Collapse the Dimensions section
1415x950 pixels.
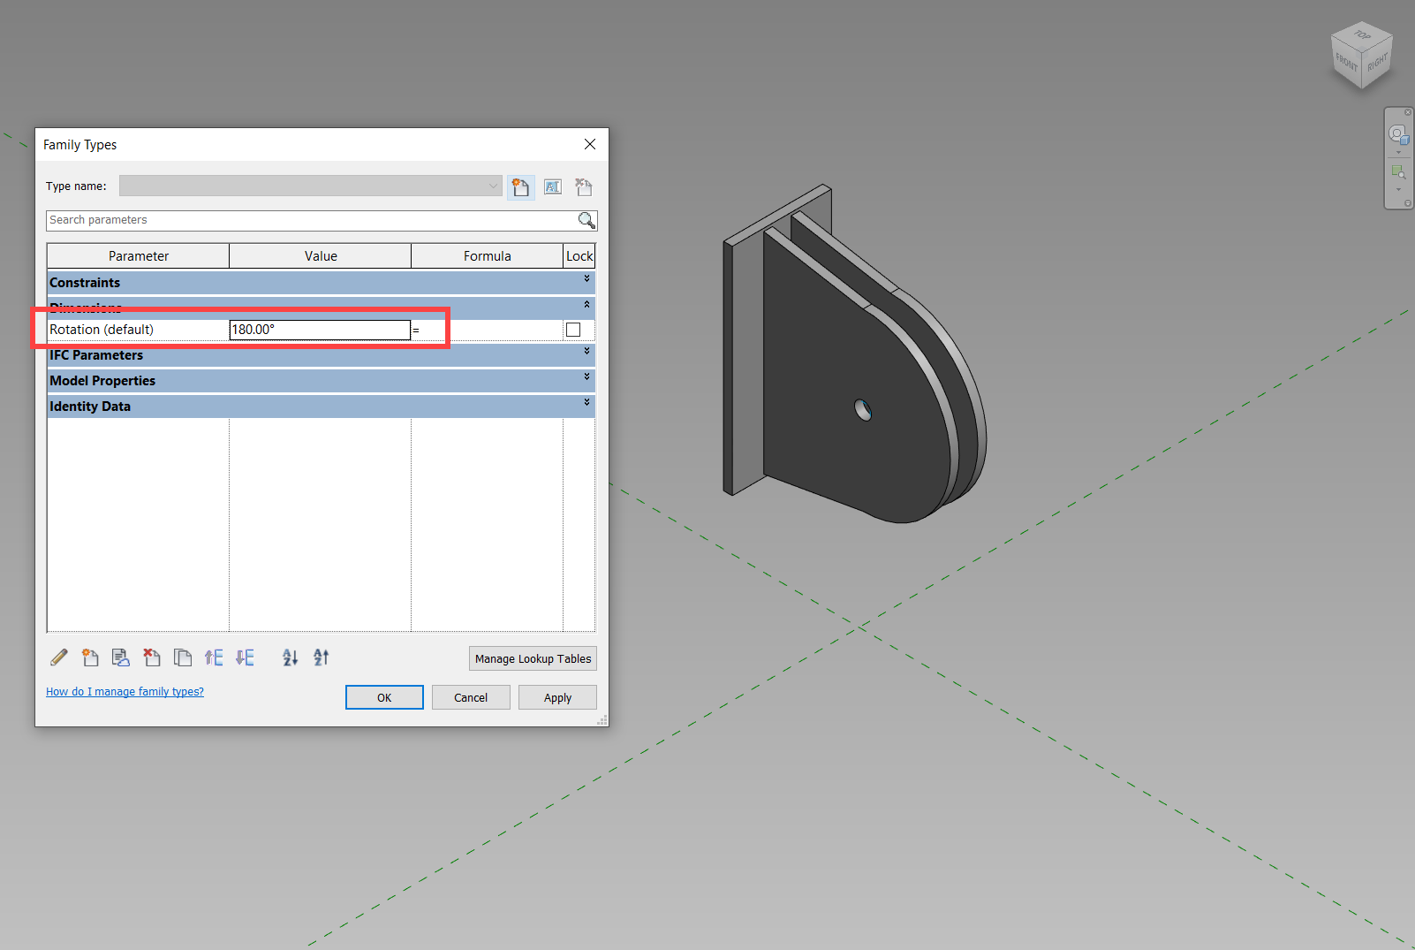[586, 305]
